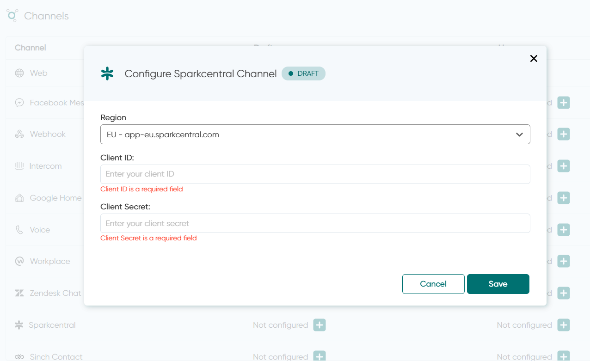Click the DRAFT status badge

[303, 73]
